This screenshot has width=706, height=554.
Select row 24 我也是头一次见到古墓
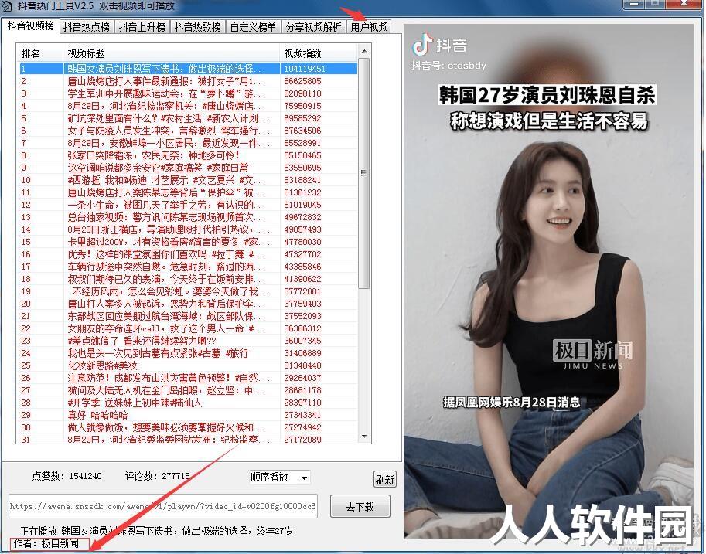click(188, 354)
